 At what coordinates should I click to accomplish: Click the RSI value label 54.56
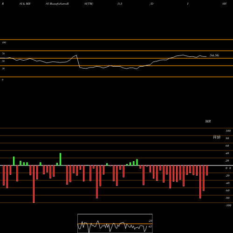click(x=214, y=55)
